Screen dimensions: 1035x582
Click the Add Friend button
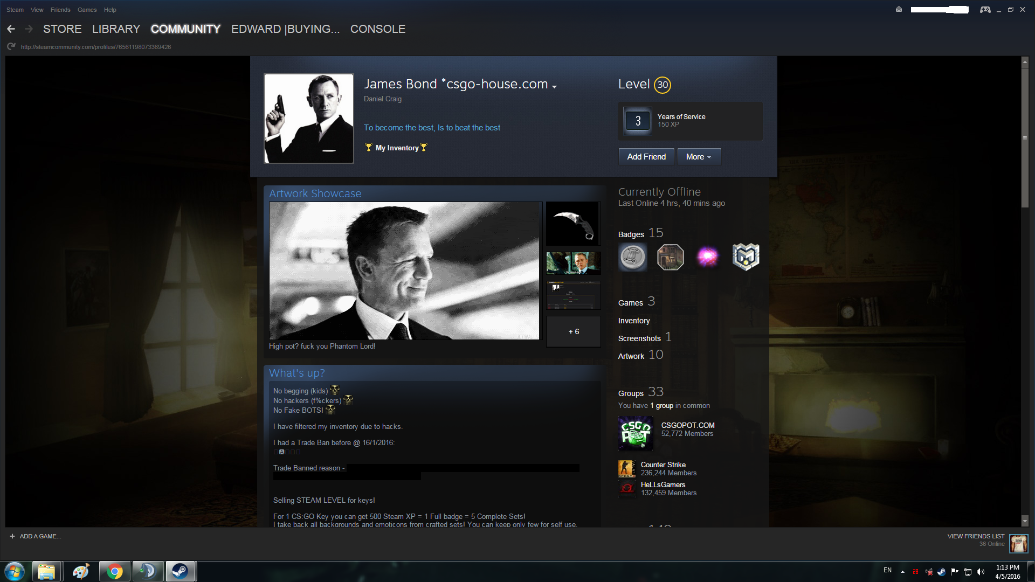point(646,157)
